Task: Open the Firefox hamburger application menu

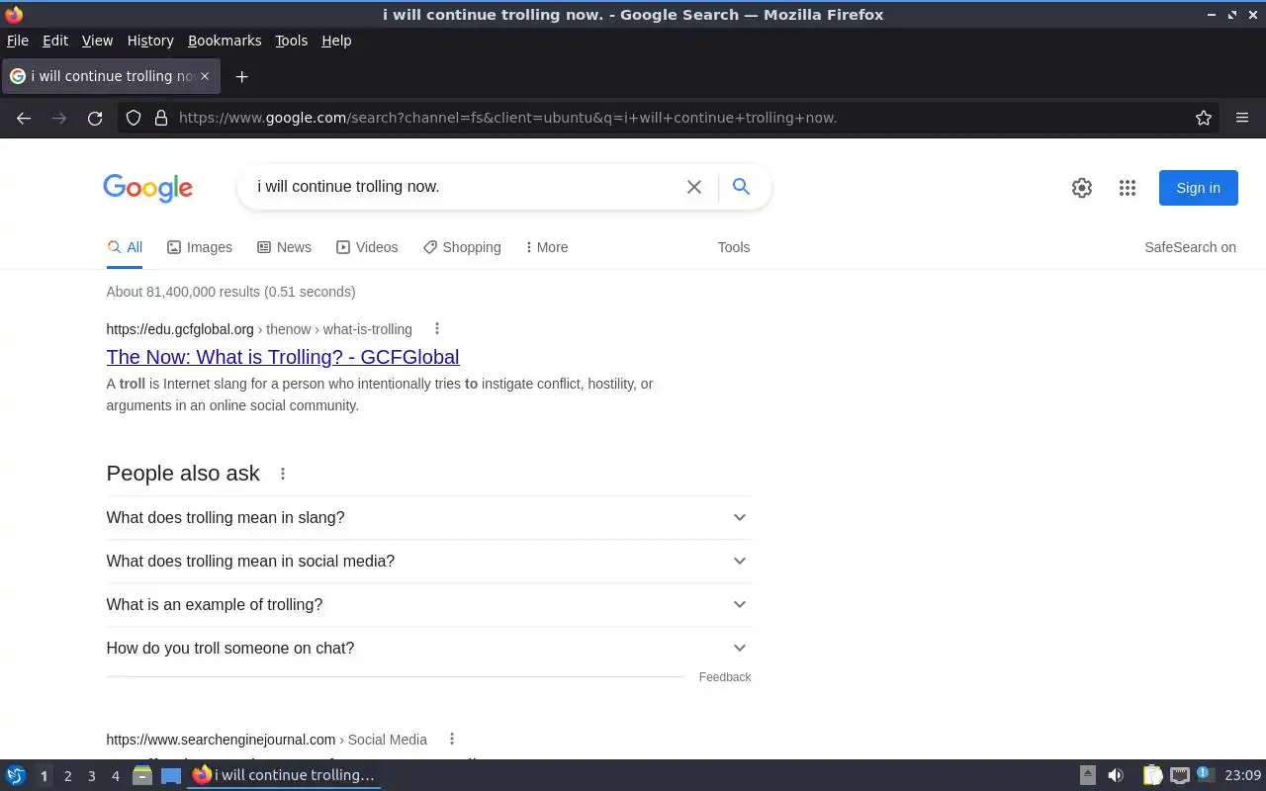Action: pyautogui.click(x=1242, y=118)
